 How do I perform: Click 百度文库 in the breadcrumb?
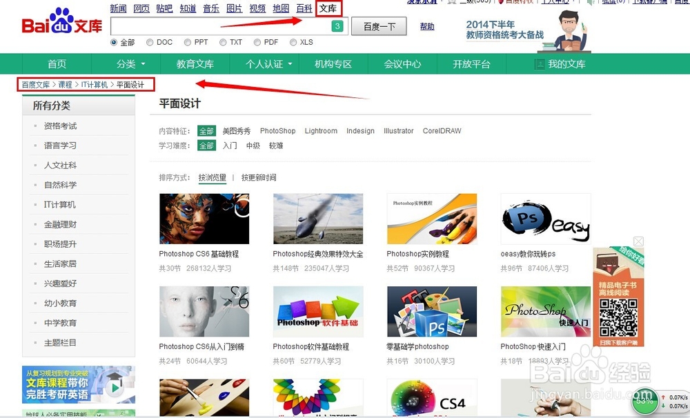tap(36, 85)
